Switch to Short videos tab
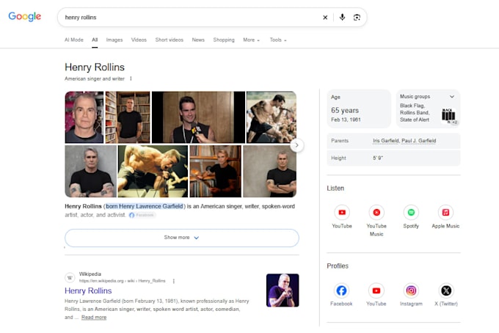 point(170,40)
